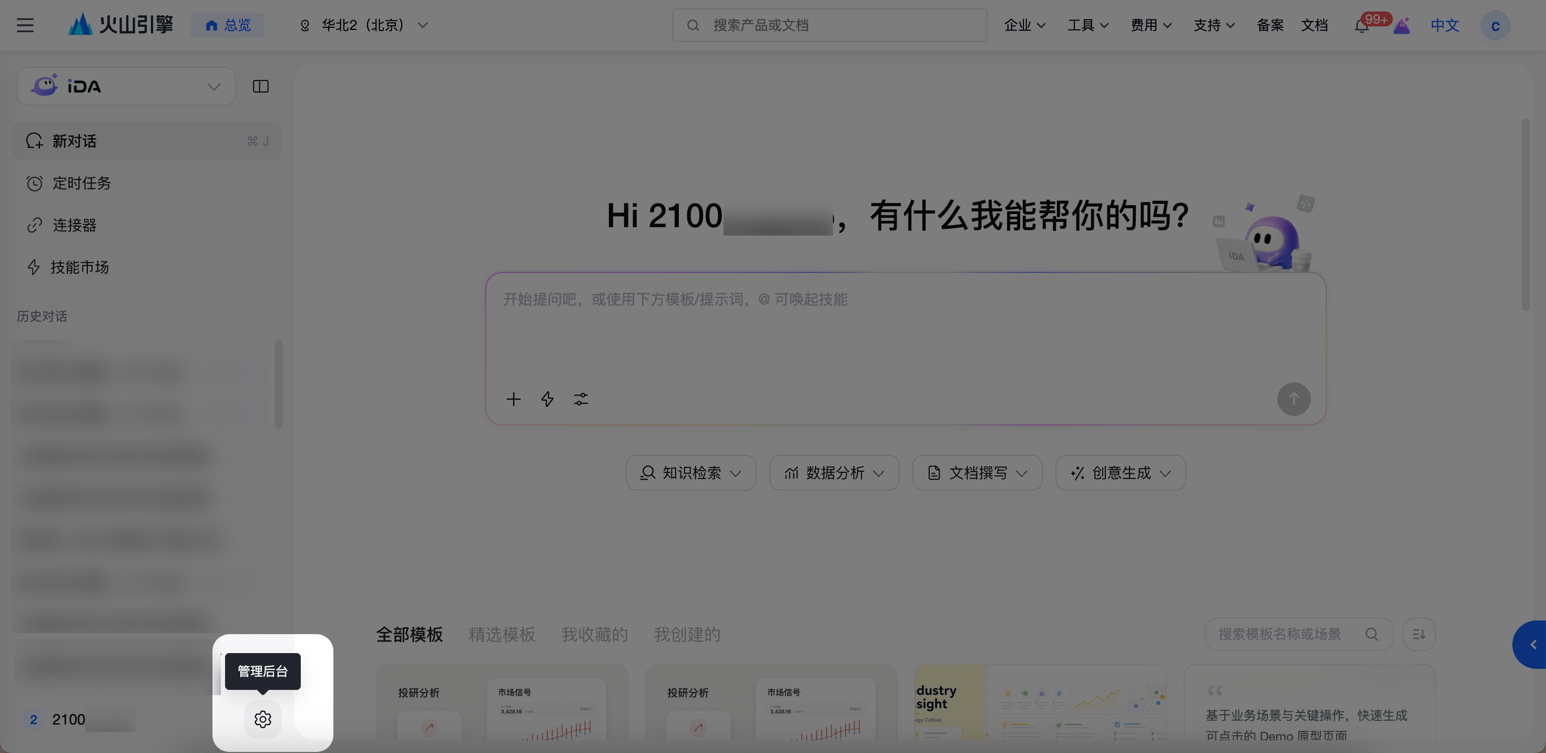1546x753 pixels.
Task: Expand the 华北2（北京） region dropdown
Action: tap(364, 25)
